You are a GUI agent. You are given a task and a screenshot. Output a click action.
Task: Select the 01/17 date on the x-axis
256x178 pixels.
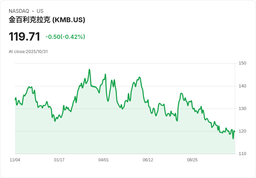click(59, 160)
